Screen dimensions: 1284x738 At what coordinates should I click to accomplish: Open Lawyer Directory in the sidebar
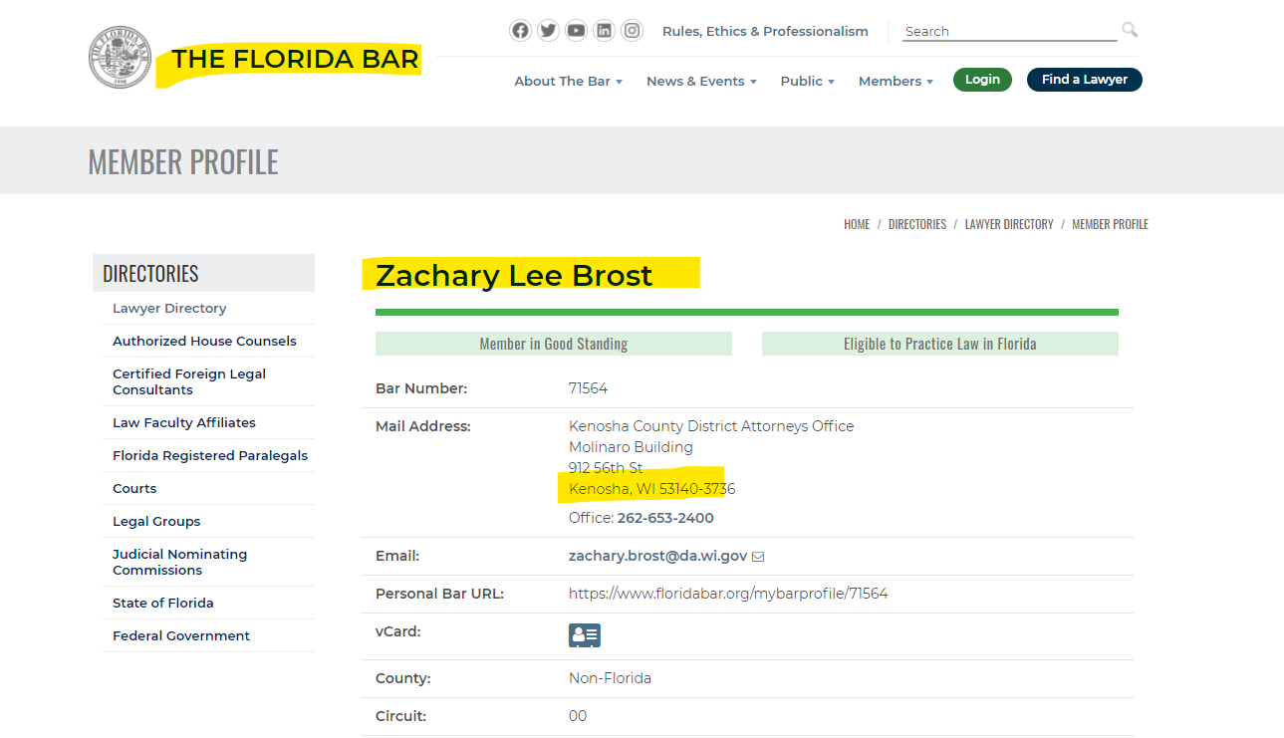[169, 308]
